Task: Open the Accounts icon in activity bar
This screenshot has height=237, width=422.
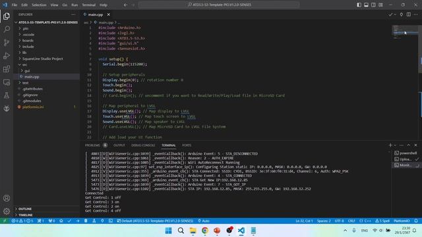Action: (7, 198)
